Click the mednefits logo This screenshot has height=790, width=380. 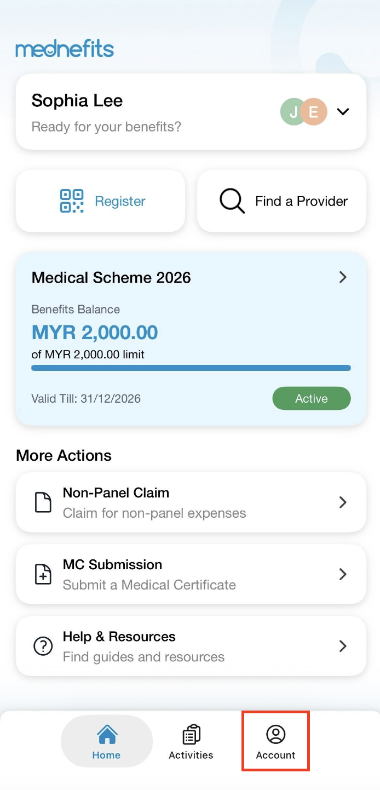coord(65,49)
